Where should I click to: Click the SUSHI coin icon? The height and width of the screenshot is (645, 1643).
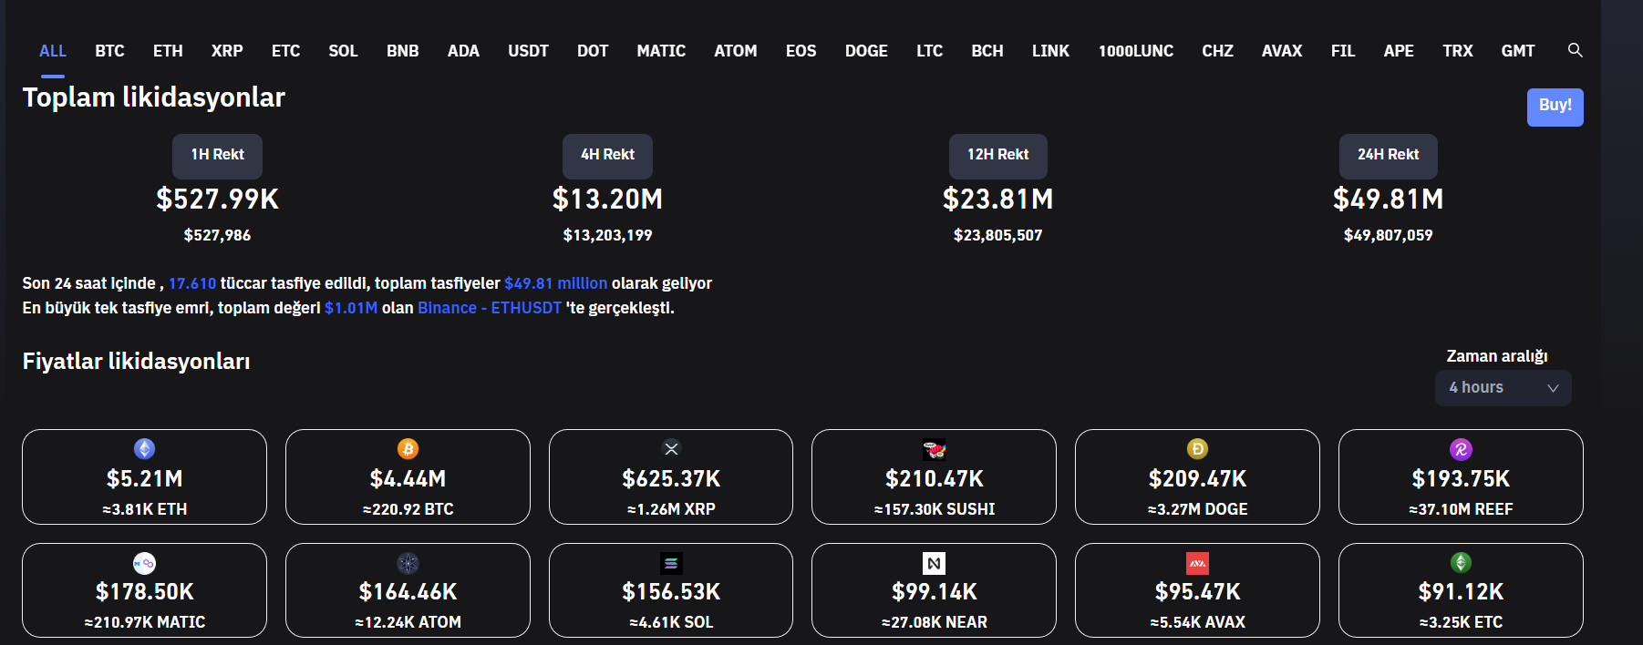934,449
